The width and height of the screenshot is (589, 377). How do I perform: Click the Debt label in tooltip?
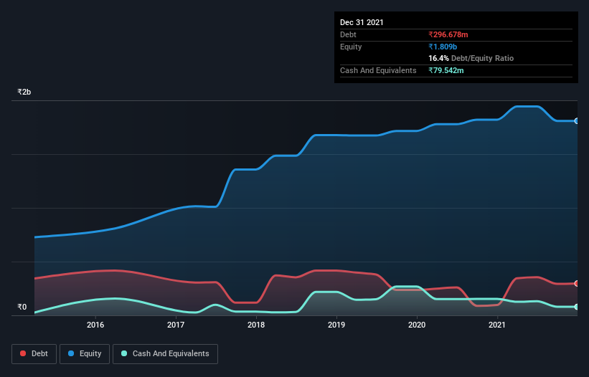pyautogui.click(x=348, y=34)
